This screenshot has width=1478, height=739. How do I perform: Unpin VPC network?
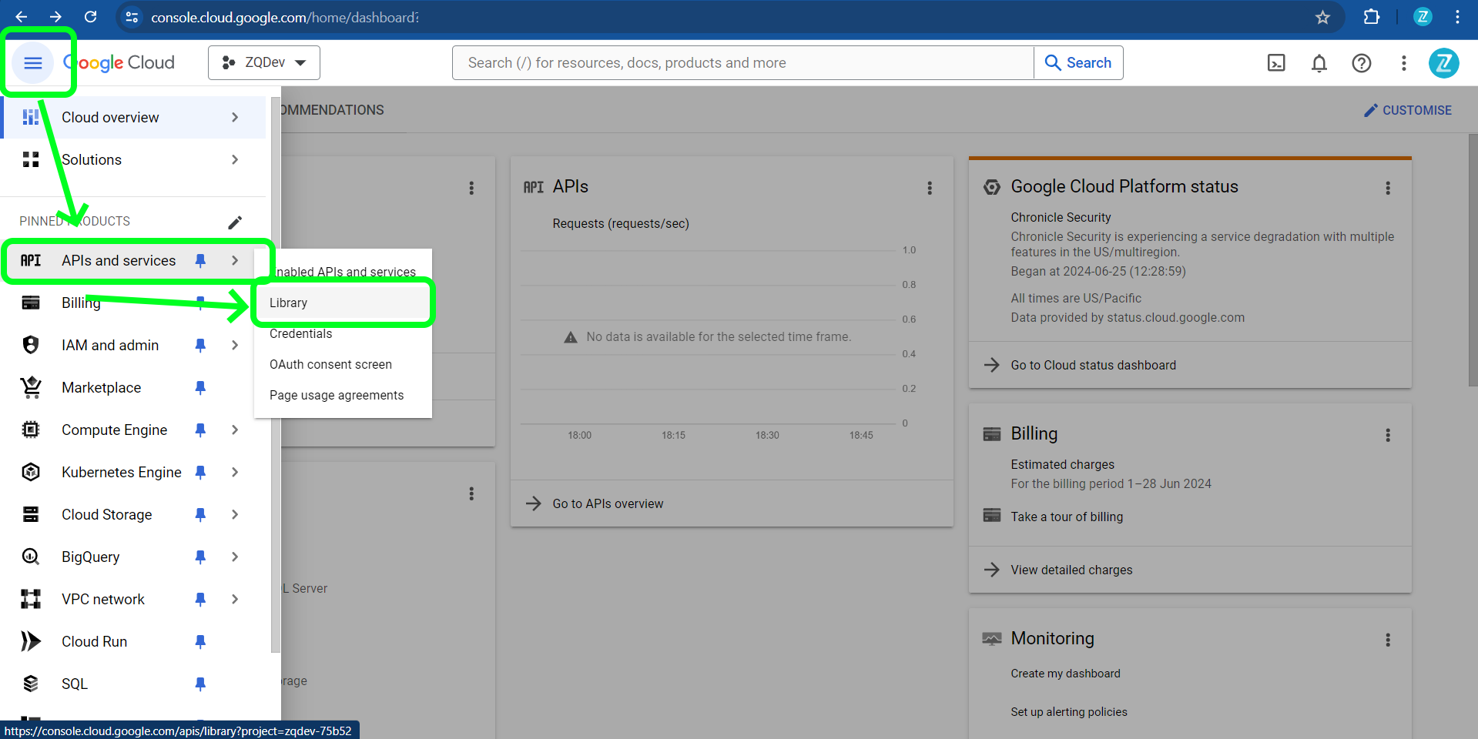200,599
